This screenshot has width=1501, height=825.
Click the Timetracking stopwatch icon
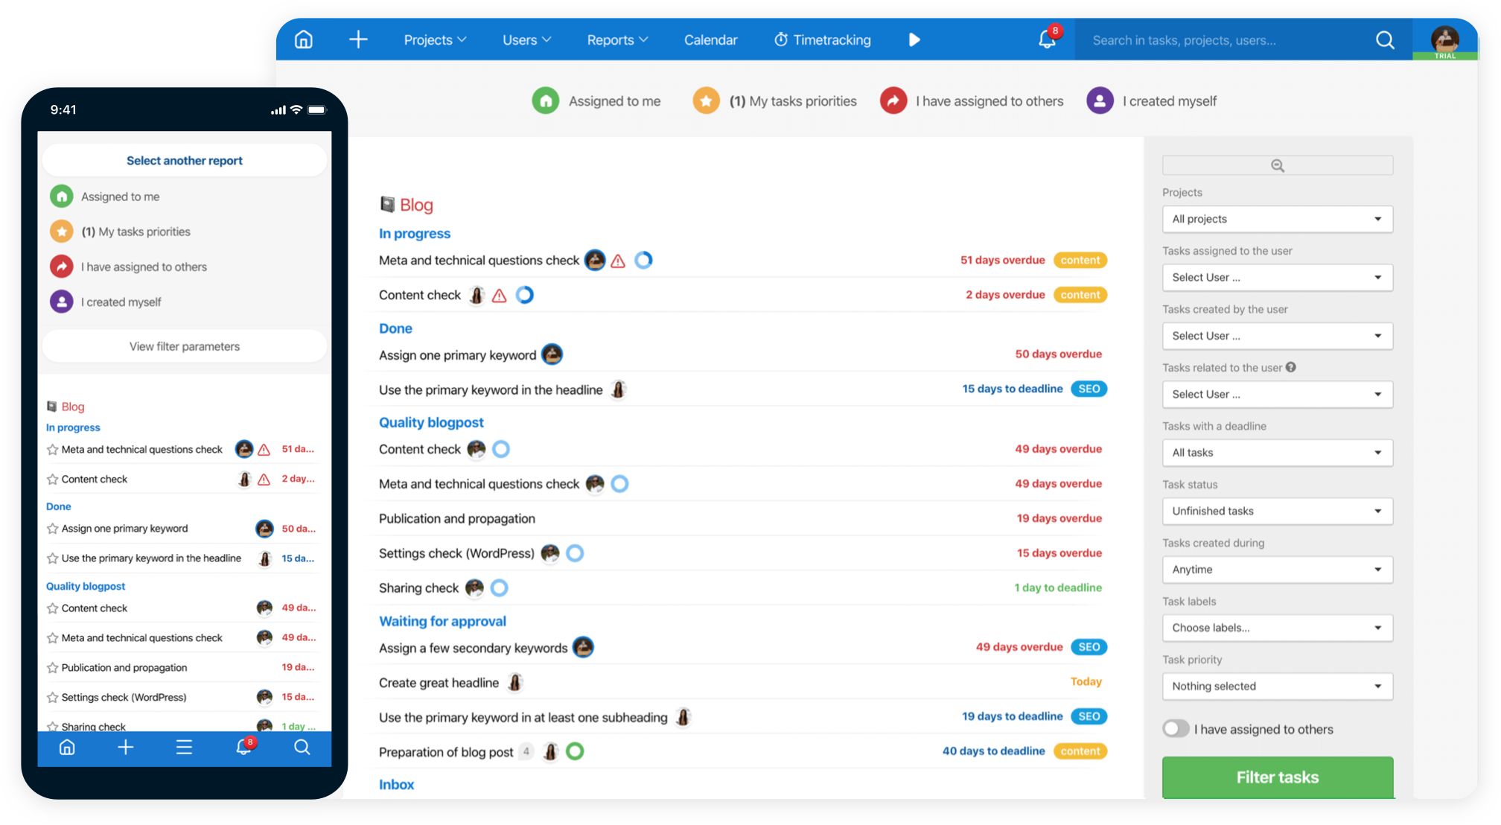[x=782, y=39]
